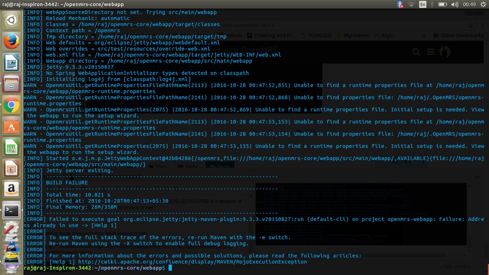This screenshot has width=489, height=275.
Task: Click the 'Total time: 10.821 s' line
Action: pos(67,195)
